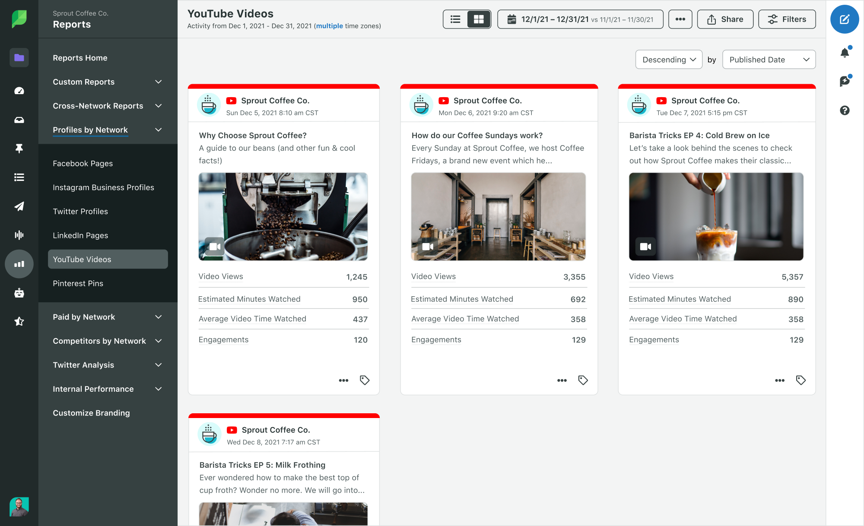This screenshot has height=526, width=864.
Task: Select the list view layout icon
Action: click(455, 19)
